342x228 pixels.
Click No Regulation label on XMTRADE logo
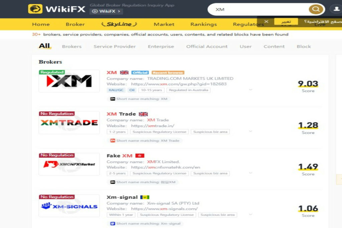point(57,113)
